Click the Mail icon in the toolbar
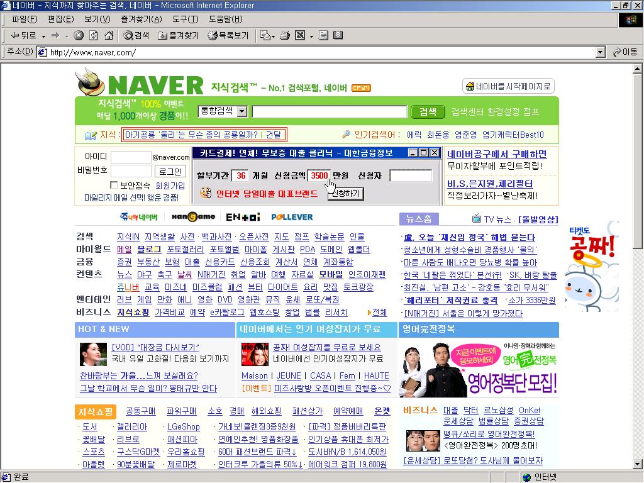Screen dimensions: 644x483 (x=265, y=36)
